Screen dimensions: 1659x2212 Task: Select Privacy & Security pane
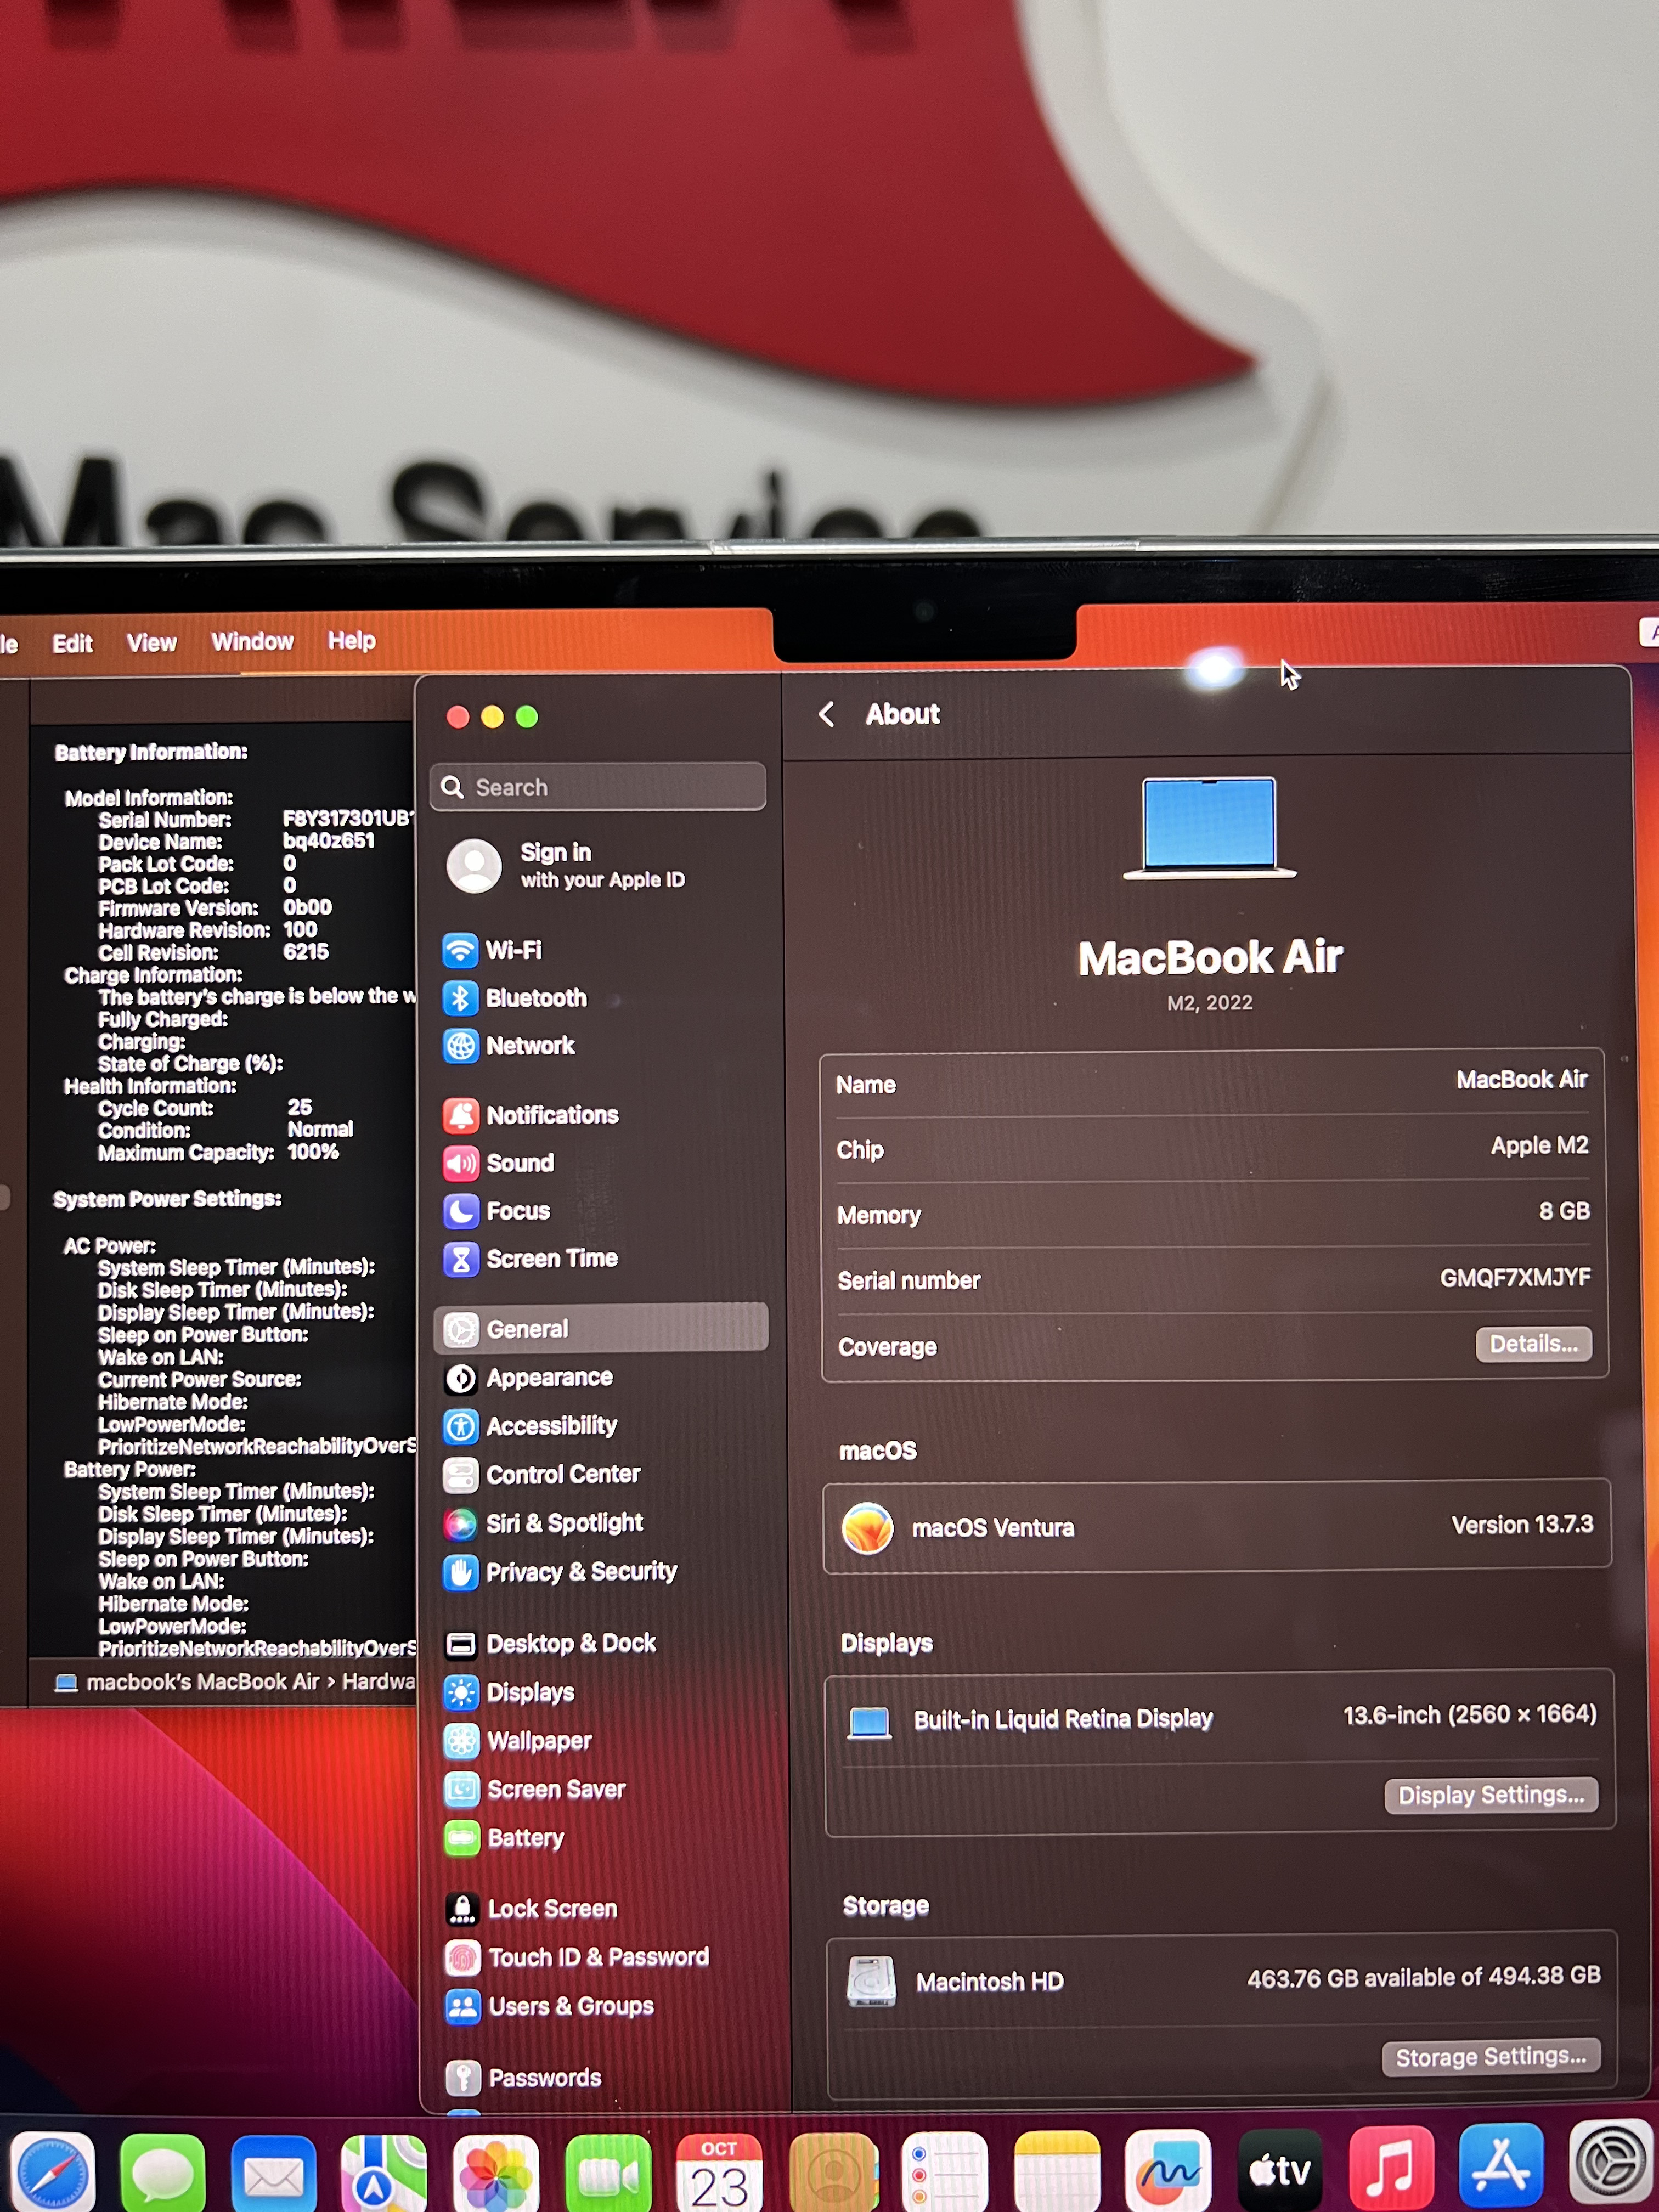point(580,1572)
